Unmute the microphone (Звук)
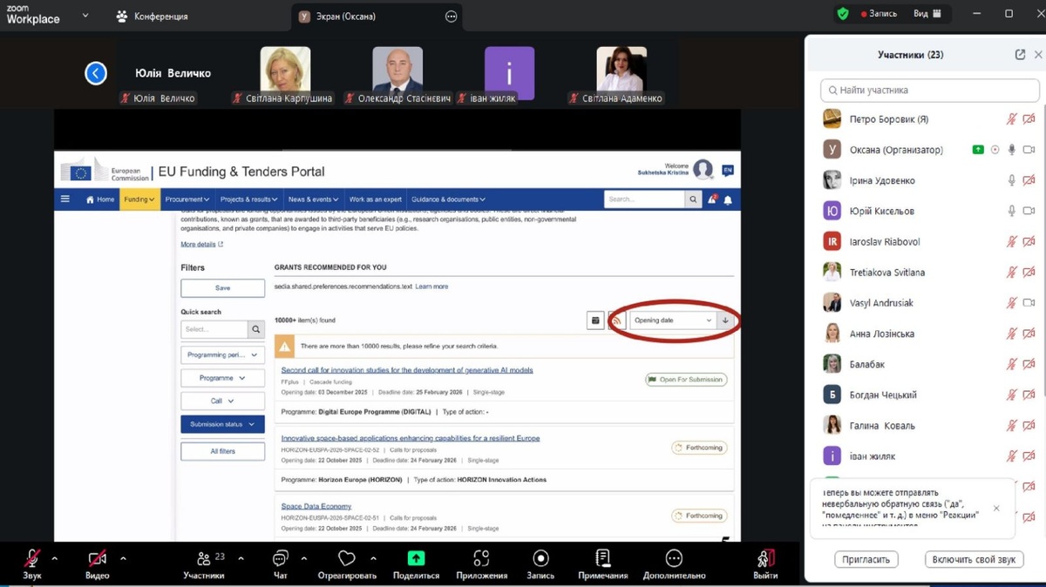The width and height of the screenshot is (1046, 587). [x=32, y=558]
